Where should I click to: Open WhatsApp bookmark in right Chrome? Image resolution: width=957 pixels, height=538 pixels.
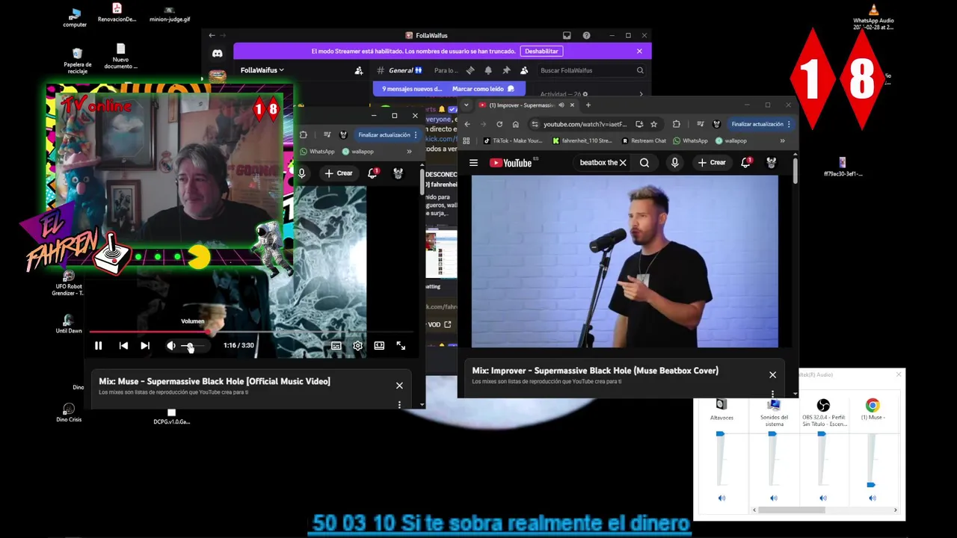(x=690, y=140)
